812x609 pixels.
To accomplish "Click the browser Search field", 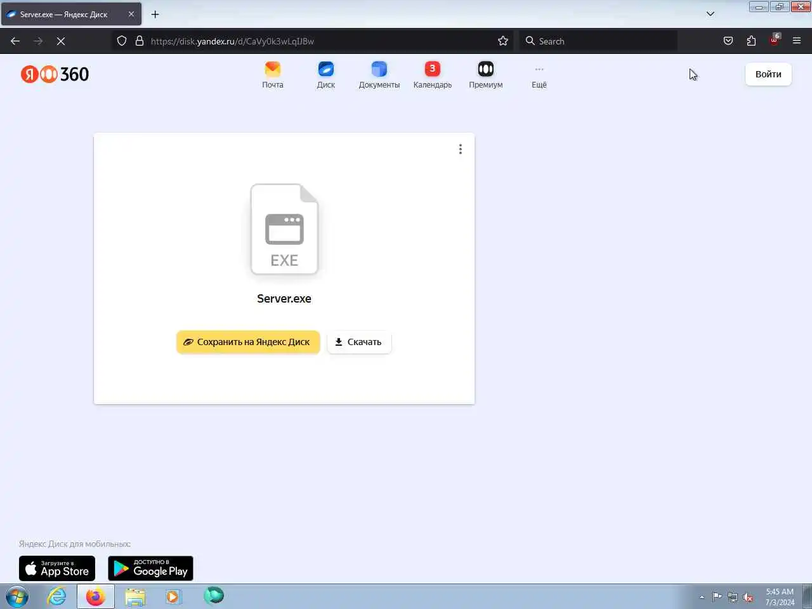I will point(598,41).
